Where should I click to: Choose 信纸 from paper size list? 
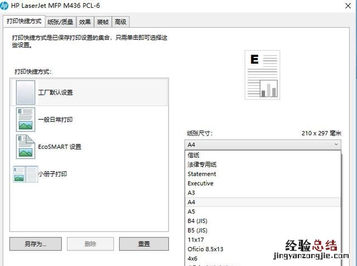coord(263,155)
